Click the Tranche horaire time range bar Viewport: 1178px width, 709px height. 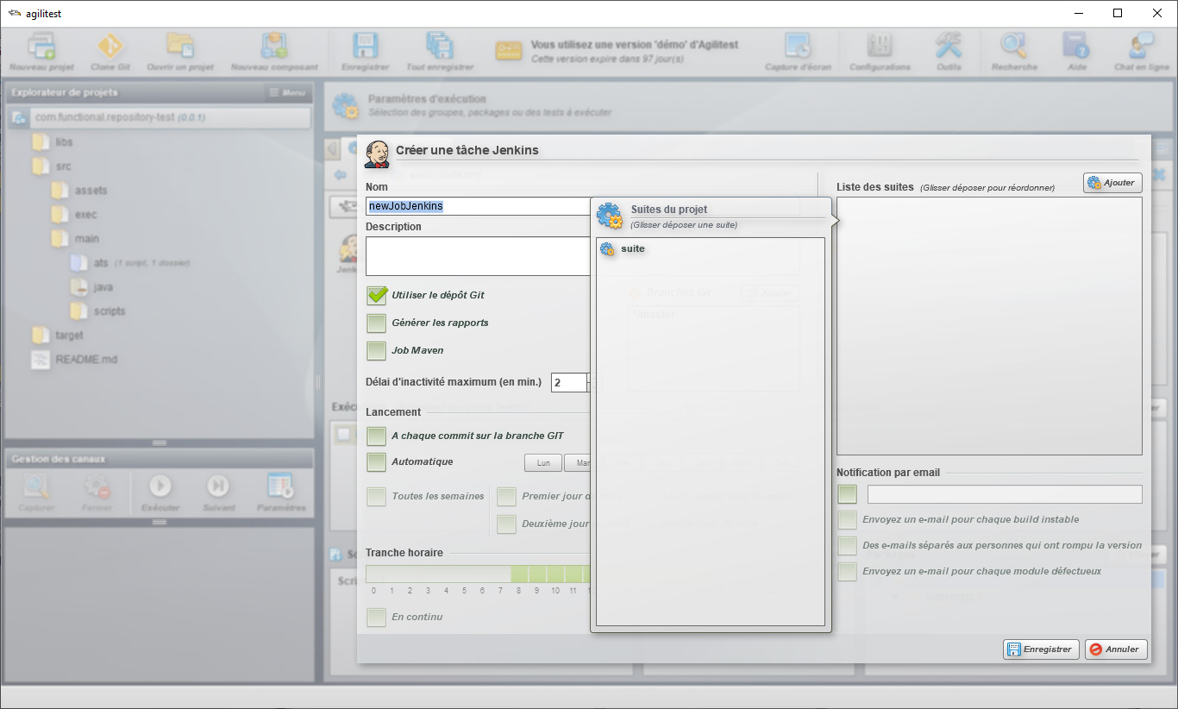[478, 574]
